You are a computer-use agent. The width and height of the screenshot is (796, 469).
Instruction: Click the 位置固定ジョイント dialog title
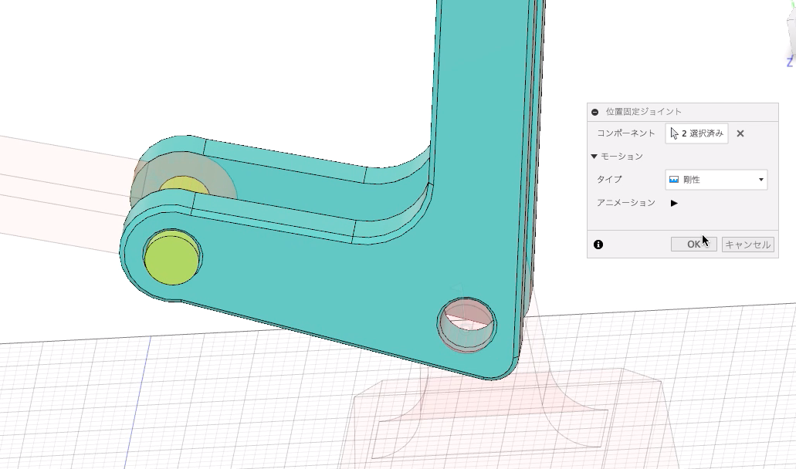[x=644, y=112]
